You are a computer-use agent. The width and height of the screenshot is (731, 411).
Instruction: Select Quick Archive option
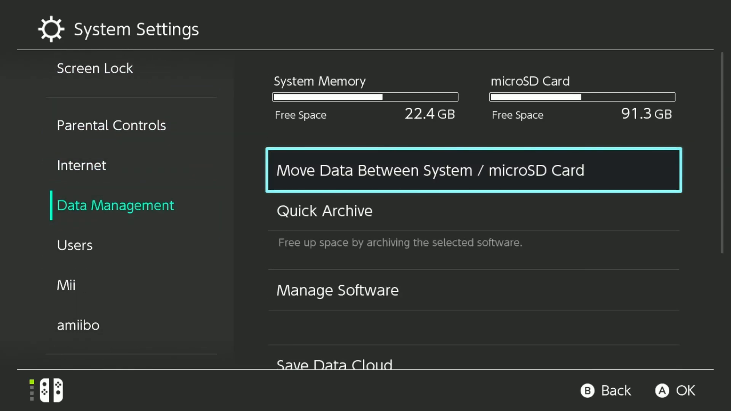click(474, 211)
